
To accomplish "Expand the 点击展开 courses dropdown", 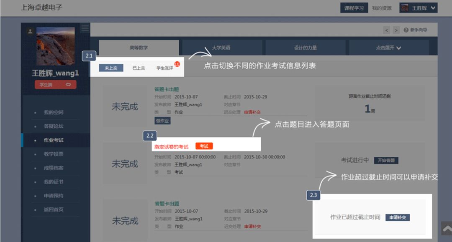I will (388, 48).
